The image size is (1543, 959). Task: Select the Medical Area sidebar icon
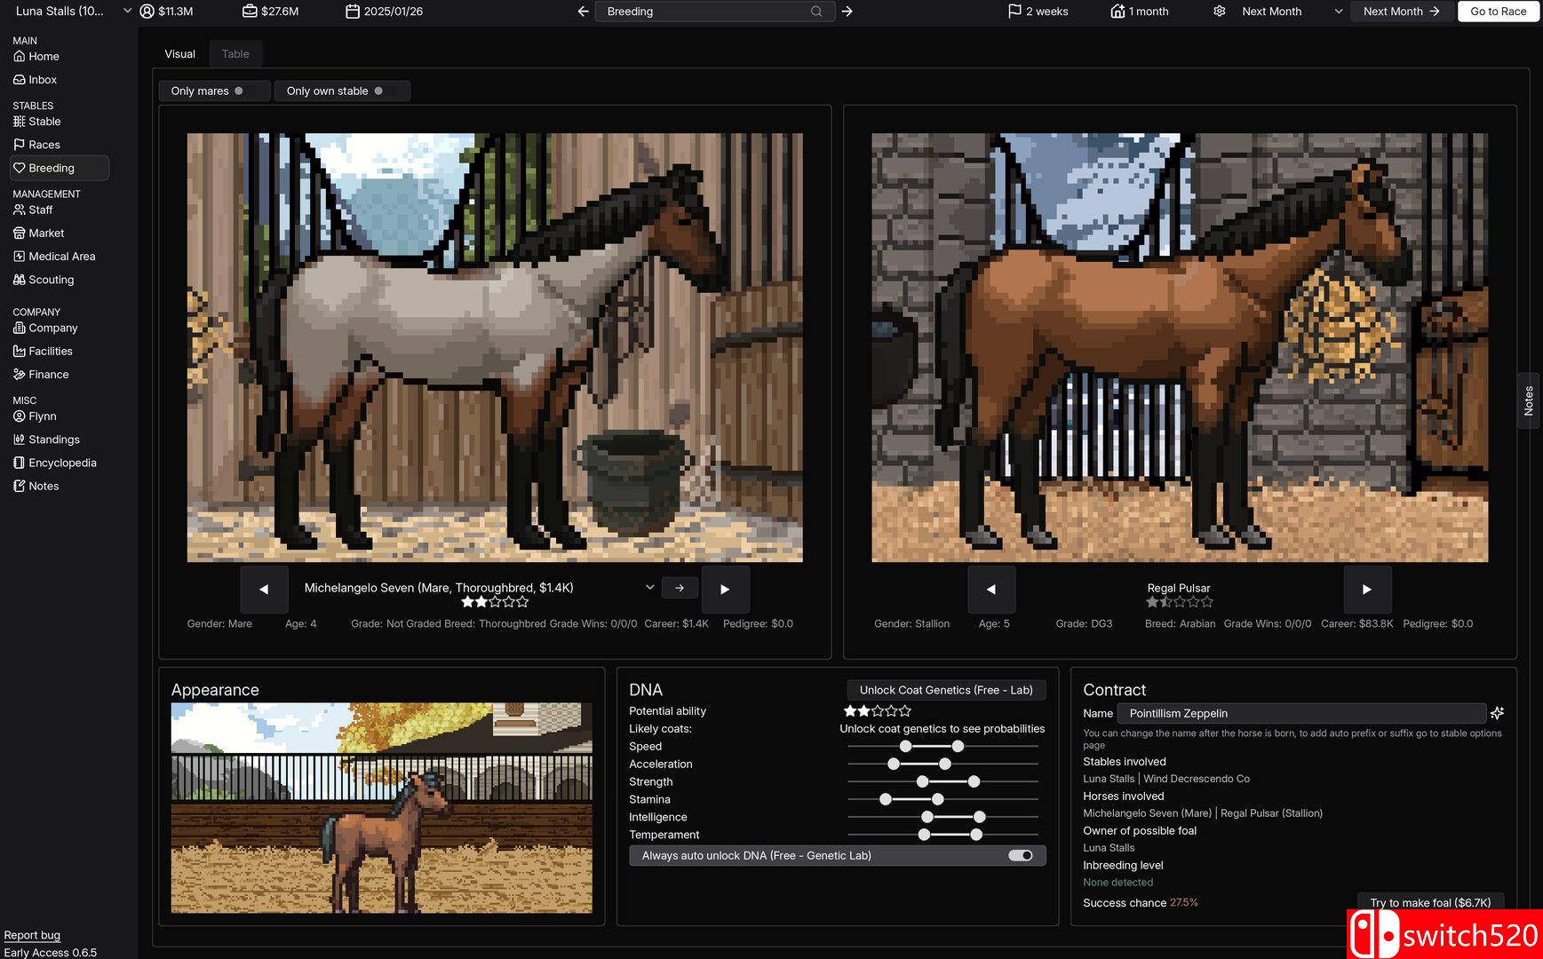click(x=20, y=256)
